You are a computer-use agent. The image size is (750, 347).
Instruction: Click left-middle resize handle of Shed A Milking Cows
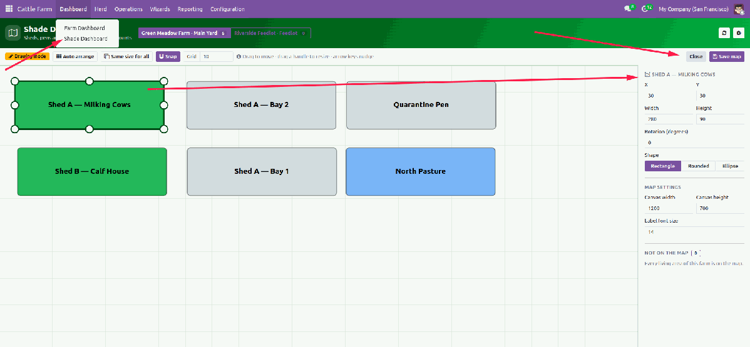pyautogui.click(x=14, y=104)
